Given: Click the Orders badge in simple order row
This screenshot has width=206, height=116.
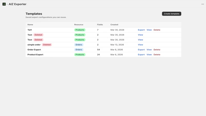Looking at the screenshot, I should (x=79, y=45).
